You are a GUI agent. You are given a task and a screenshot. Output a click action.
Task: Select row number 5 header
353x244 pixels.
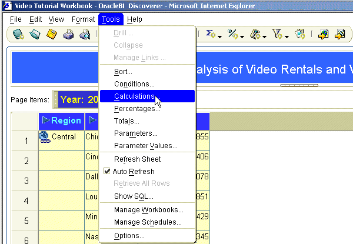tap(25, 220)
